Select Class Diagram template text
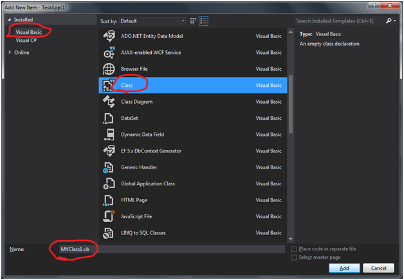404x280 pixels. [137, 102]
